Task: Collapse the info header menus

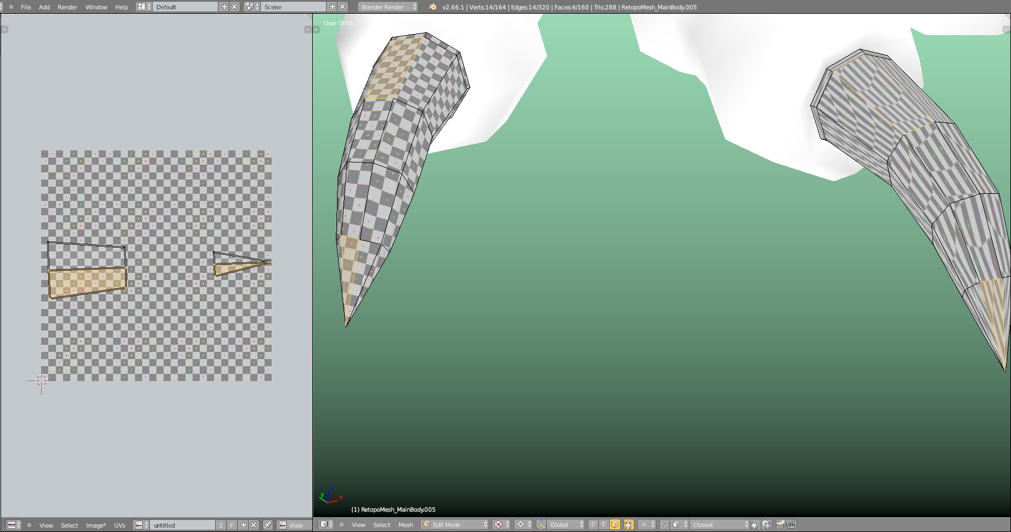Action: click(11, 7)
